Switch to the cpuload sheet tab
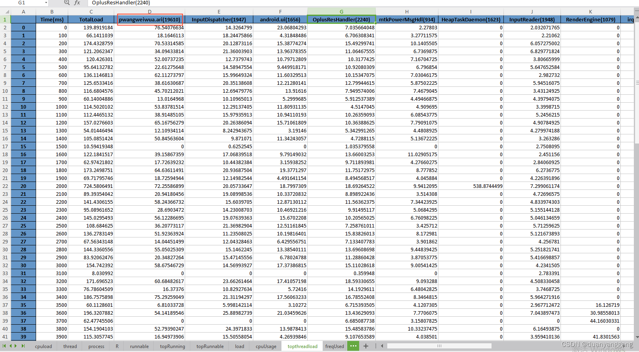 [43, 346]
